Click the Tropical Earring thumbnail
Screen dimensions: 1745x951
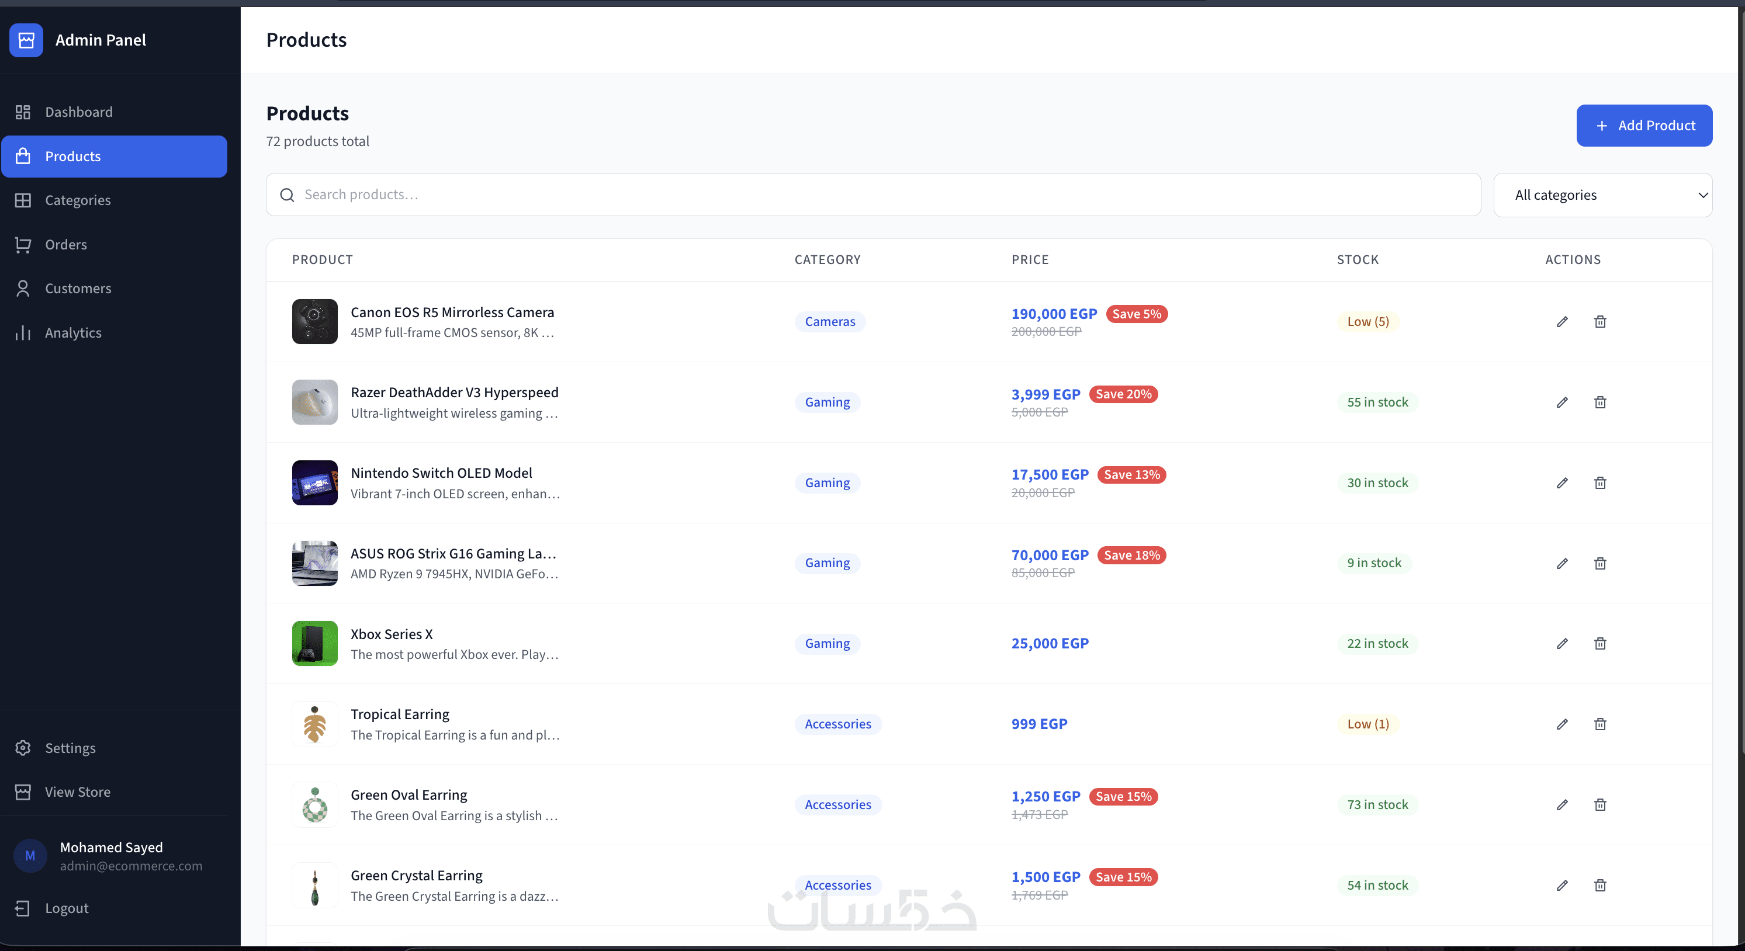pyautogui.click(x=315, y=724)
